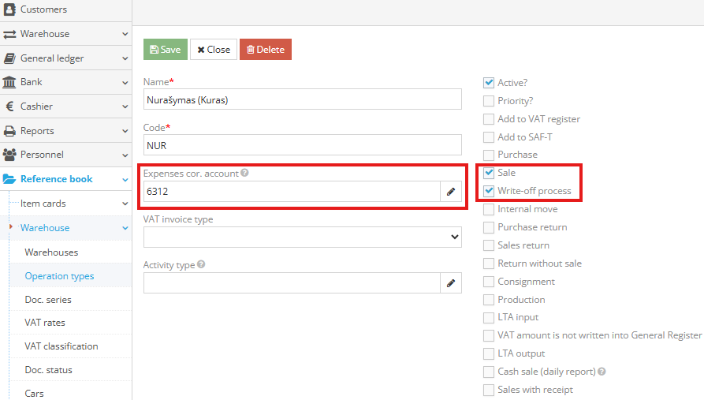Expand the General ledger sidebar section

(65, 58)
